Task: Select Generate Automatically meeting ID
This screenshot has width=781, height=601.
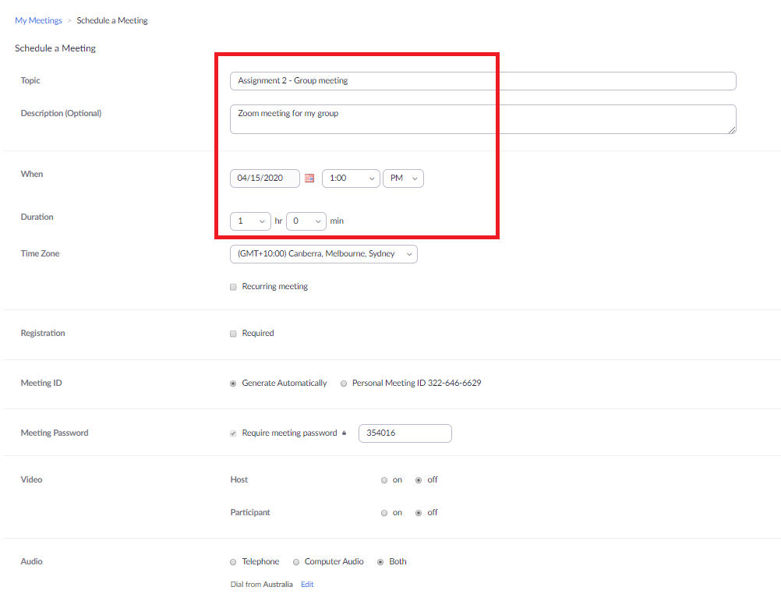Action: pyautogui.click(x=233, y=384)
